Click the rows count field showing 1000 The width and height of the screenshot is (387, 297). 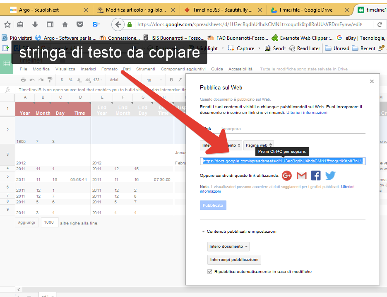tap(50, 222)
